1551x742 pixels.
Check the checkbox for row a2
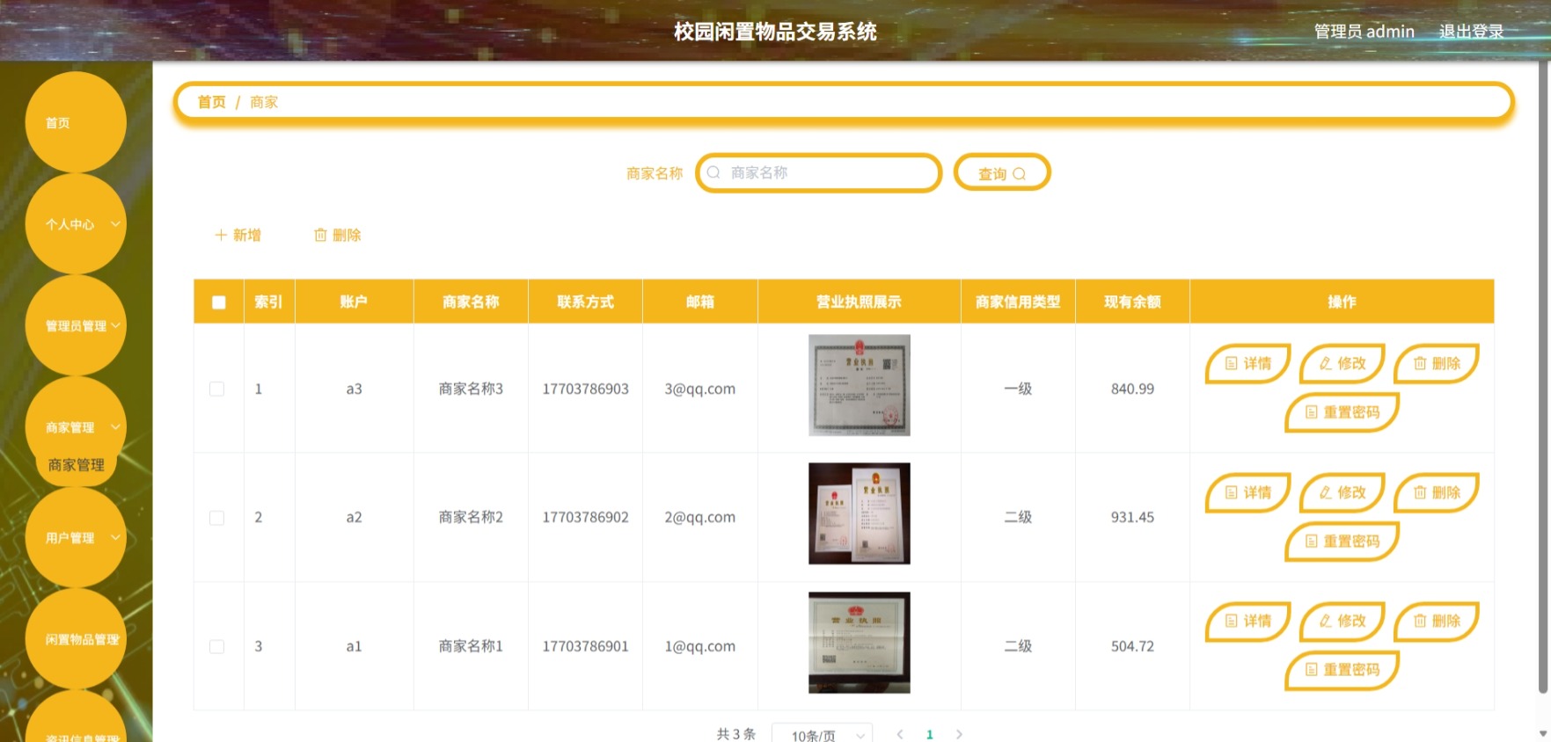pos(216,518)
